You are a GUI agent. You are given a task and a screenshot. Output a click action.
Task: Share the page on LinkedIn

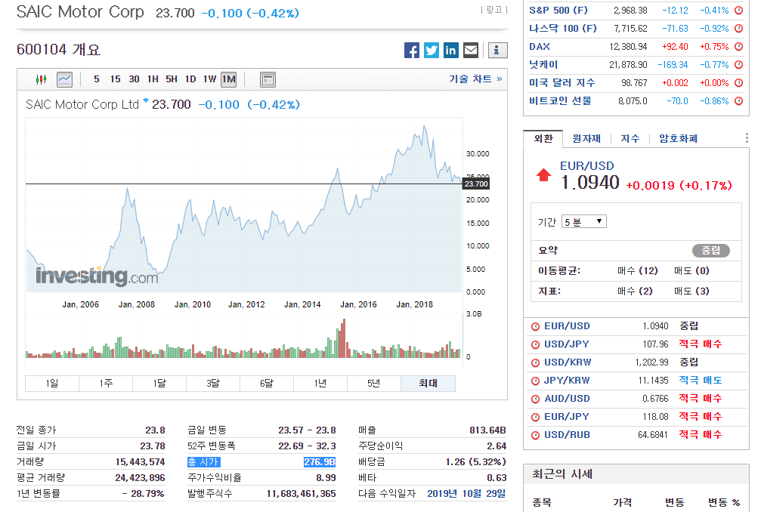[451, 51]
